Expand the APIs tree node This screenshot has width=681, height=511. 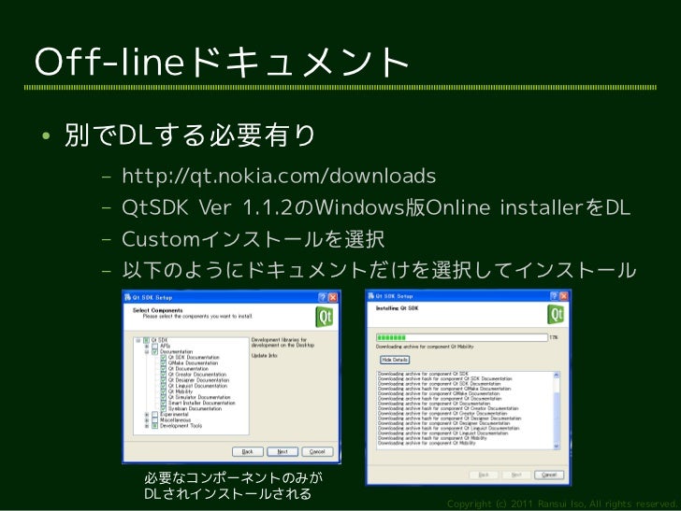[x=146, y=347]
